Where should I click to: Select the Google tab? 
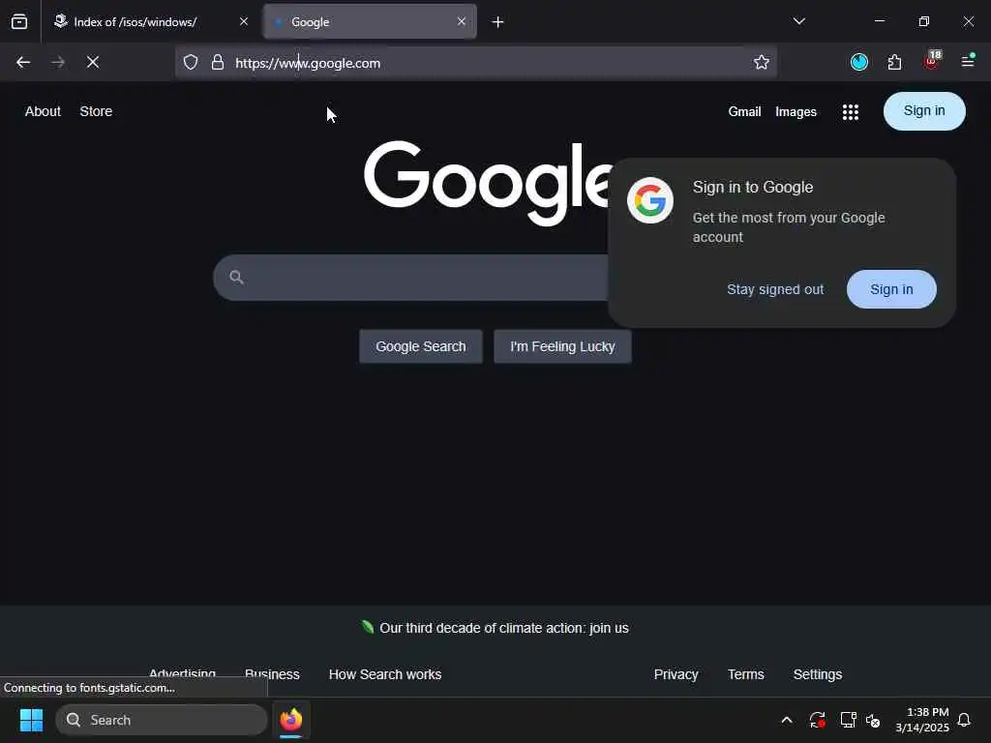[370, 21]
